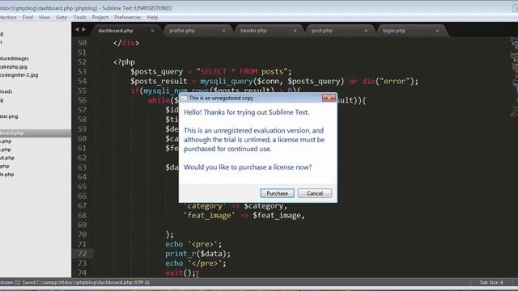Select cakephp.jpg in the sidebar

click(14, 66)
